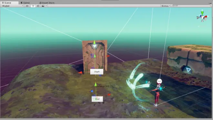Select green up arrow handle above door

[95, 42]
